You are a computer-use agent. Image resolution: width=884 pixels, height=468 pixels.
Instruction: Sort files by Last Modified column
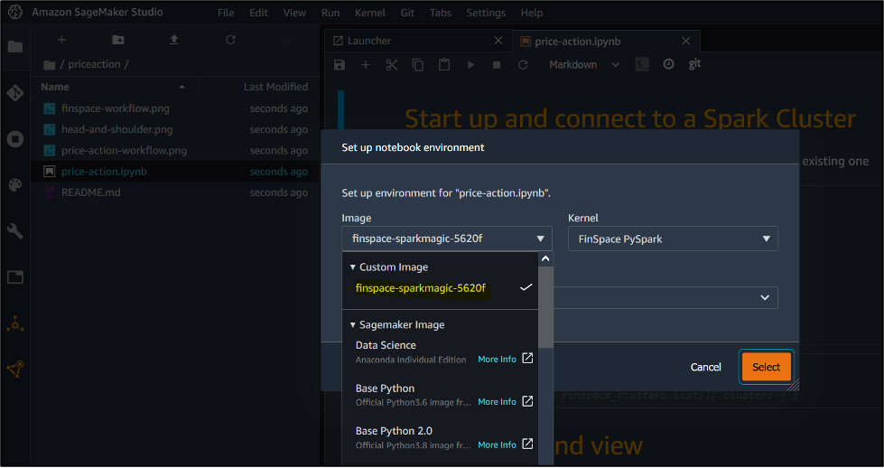275,87
